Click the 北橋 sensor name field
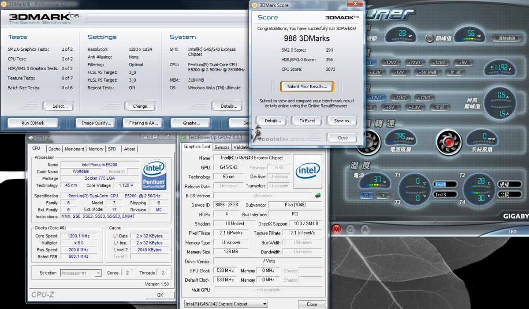The height and width of the screenshot is (309, 529). point(510,194)
